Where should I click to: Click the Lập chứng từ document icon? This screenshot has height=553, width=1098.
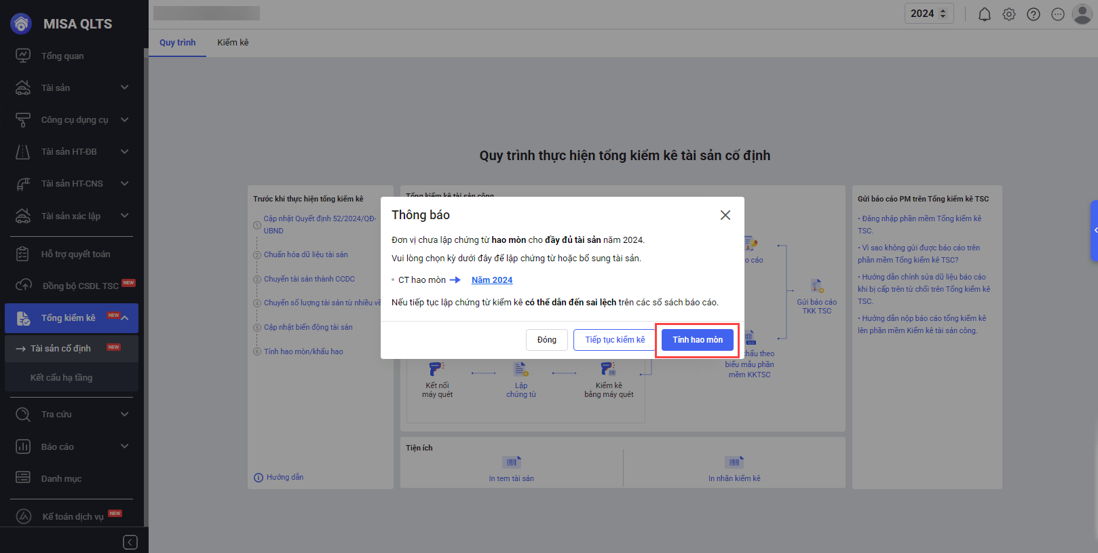pos(521,369)
